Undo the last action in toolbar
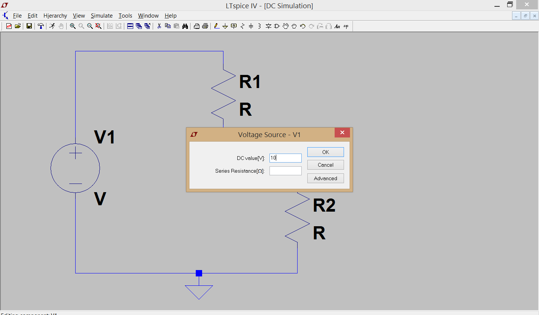Screen dimensions: 539x315 (303, 26)
